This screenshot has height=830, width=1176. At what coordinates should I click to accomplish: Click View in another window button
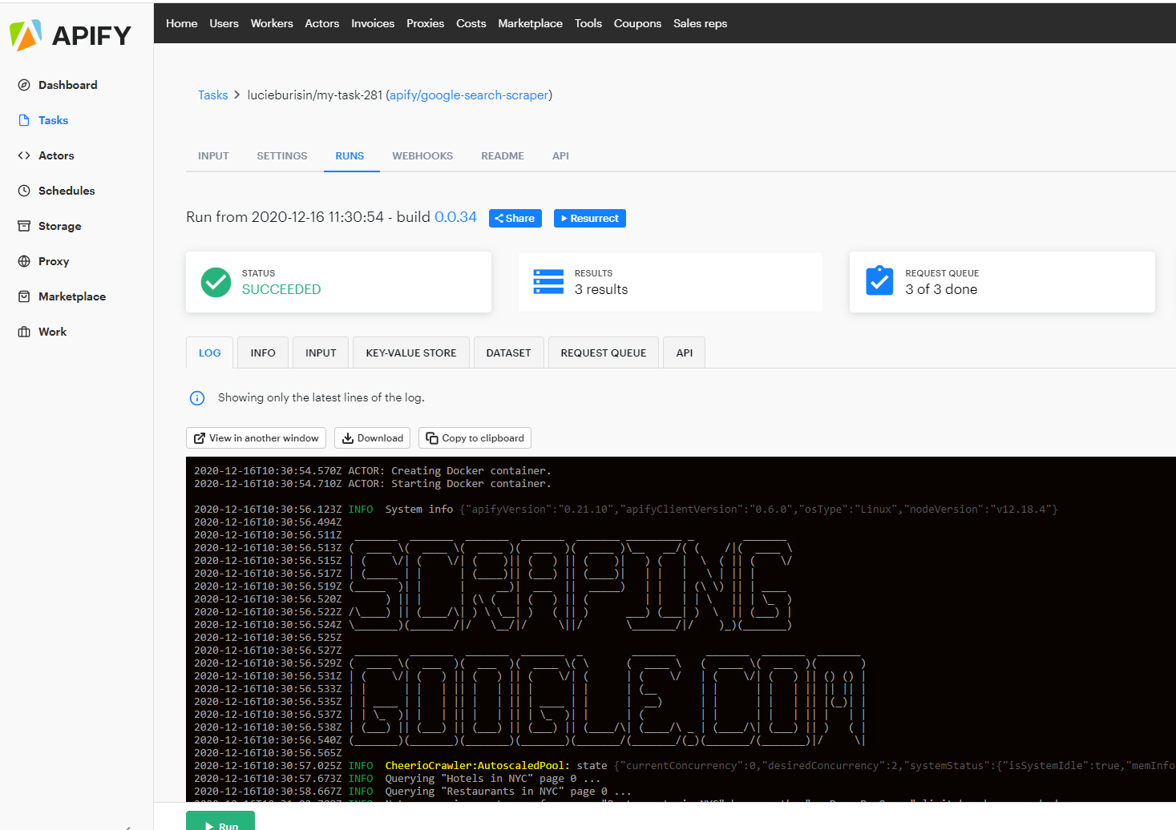tap(257, 438)
